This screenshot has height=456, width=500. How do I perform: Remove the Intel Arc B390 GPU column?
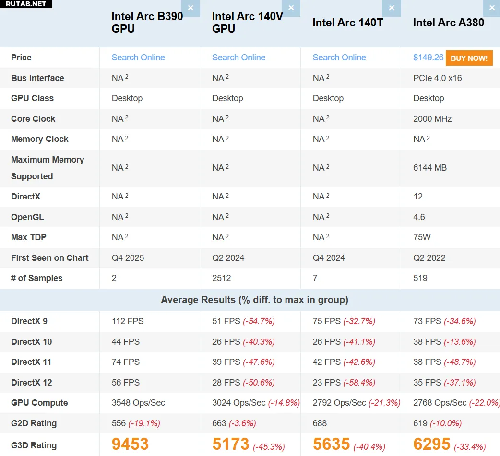(x=190, y=8)
